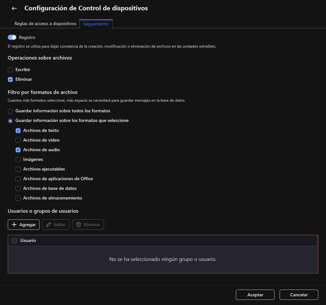Enable Archivos de video
This screenshot has width=326, height=305.
click(18, 140)
